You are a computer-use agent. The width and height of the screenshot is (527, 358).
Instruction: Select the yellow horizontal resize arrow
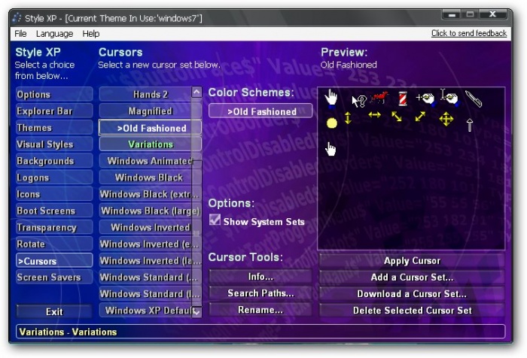coord(374,115)
